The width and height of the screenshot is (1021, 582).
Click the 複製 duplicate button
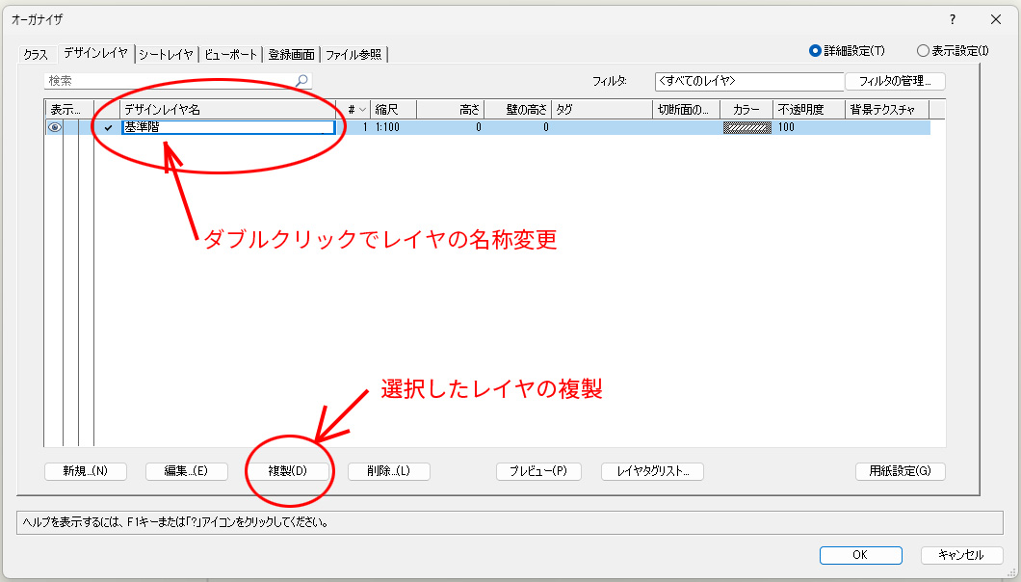click(287, 471)
